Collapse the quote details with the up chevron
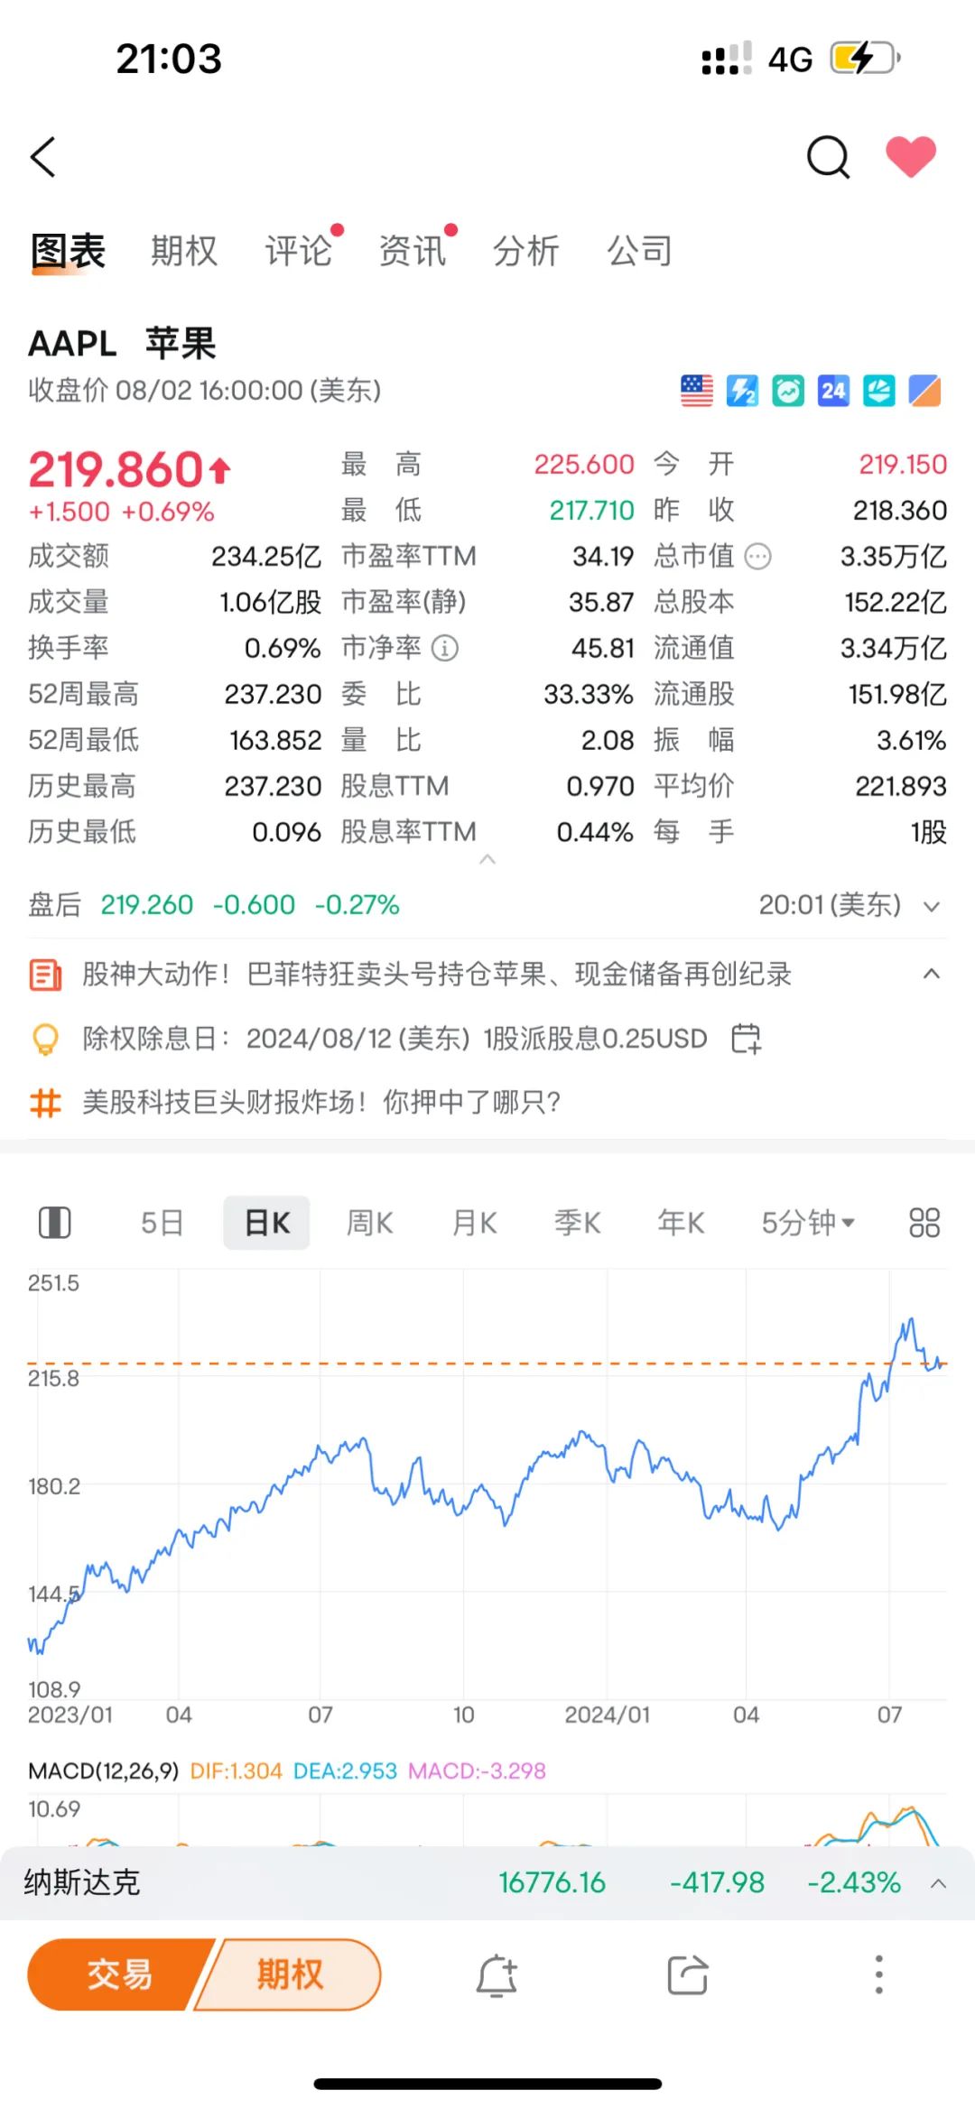Image resolution: width=975 pixels, height=2108 pixels. coord(487,859)
